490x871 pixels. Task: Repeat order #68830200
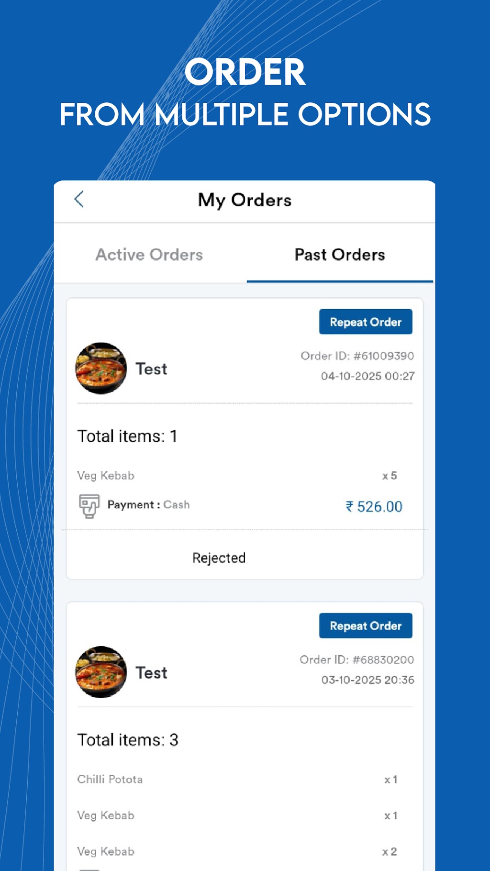366,625
